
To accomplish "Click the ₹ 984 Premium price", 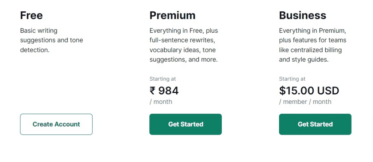I will (164, 90).
